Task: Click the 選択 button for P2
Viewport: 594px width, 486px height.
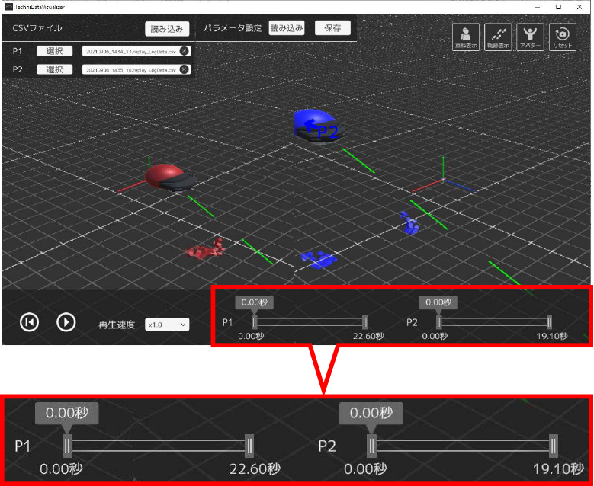Action: [x=54, y=69]
